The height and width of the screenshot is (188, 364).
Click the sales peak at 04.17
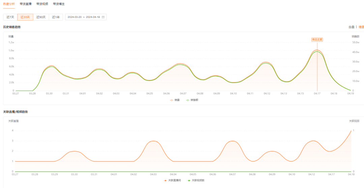click(x=317, y=50)
